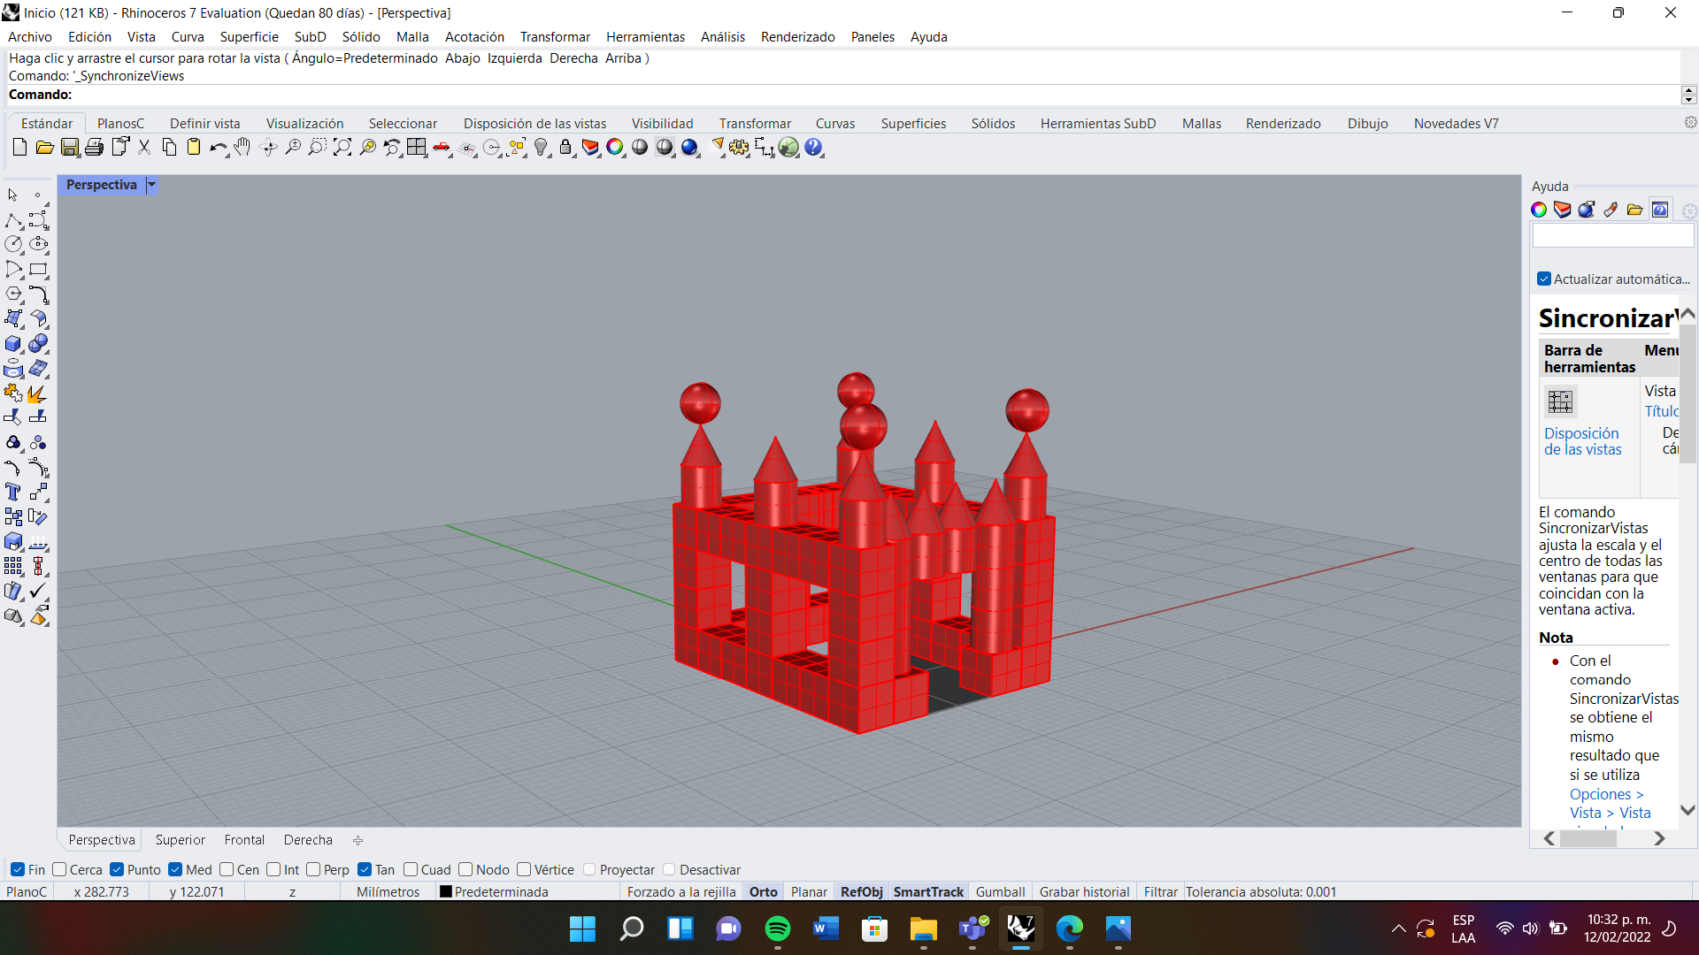Open the Archivo menu
1699x955 pixels.
(30, 37)
